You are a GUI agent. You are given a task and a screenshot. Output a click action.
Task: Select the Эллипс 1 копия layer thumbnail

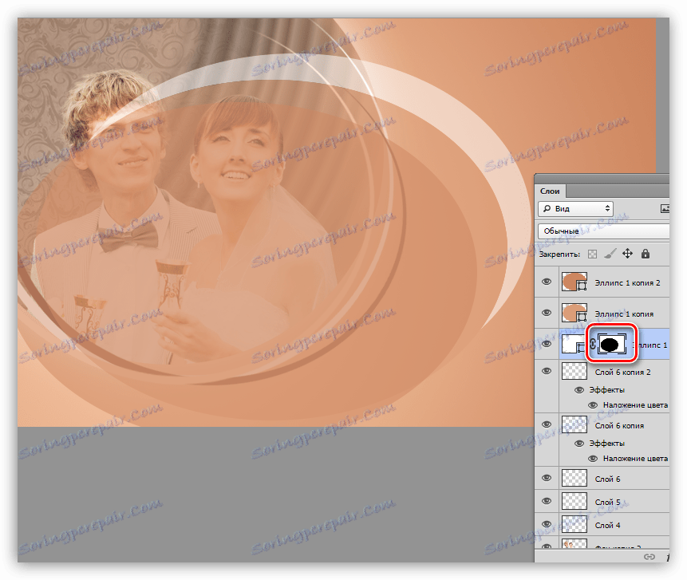574,314
